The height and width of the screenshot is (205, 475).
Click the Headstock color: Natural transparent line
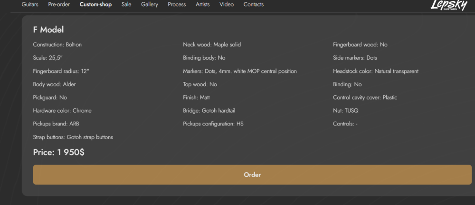click(x=376, y=71)
